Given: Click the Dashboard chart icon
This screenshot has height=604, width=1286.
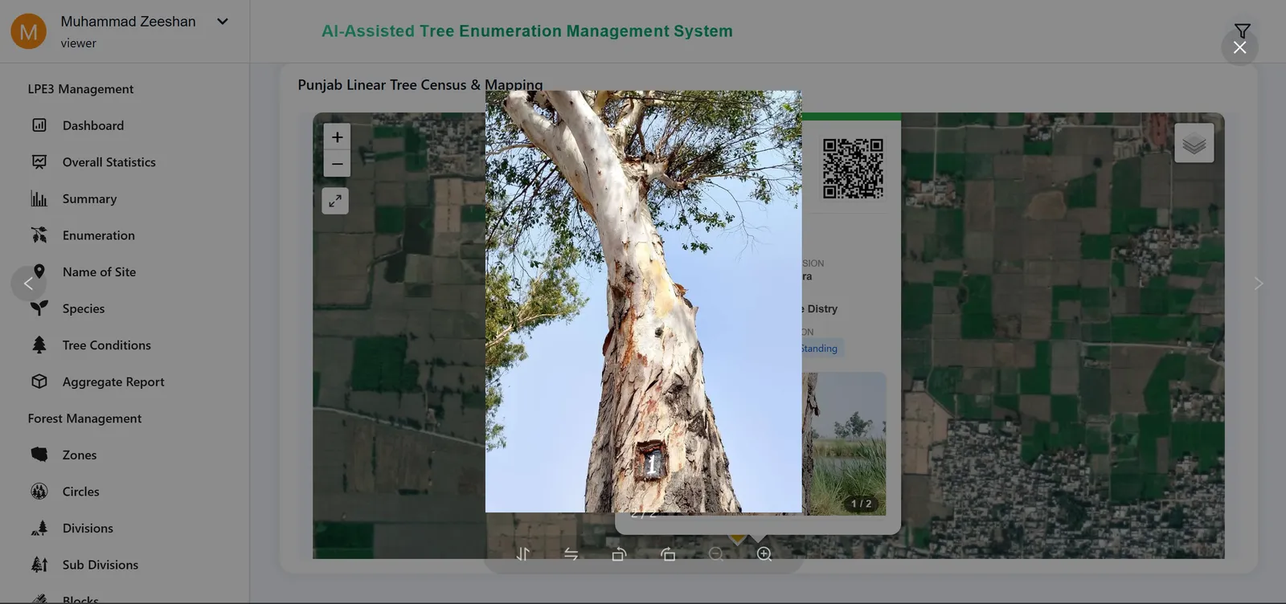Looking at the screenshot, I should pyautogui.click(x=39, y=125).
